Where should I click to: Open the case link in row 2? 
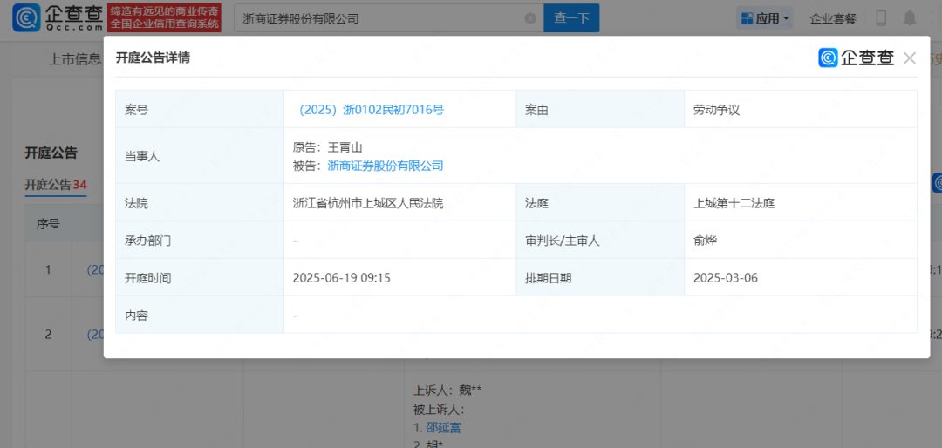click(x=94, y=334)
